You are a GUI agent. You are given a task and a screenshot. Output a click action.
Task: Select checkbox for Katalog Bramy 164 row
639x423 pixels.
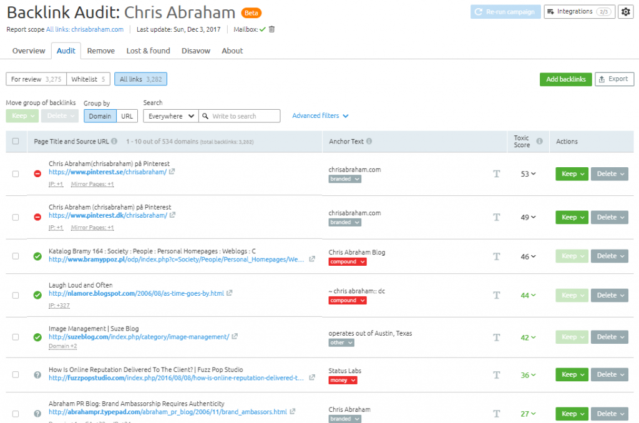coord(16,256)
